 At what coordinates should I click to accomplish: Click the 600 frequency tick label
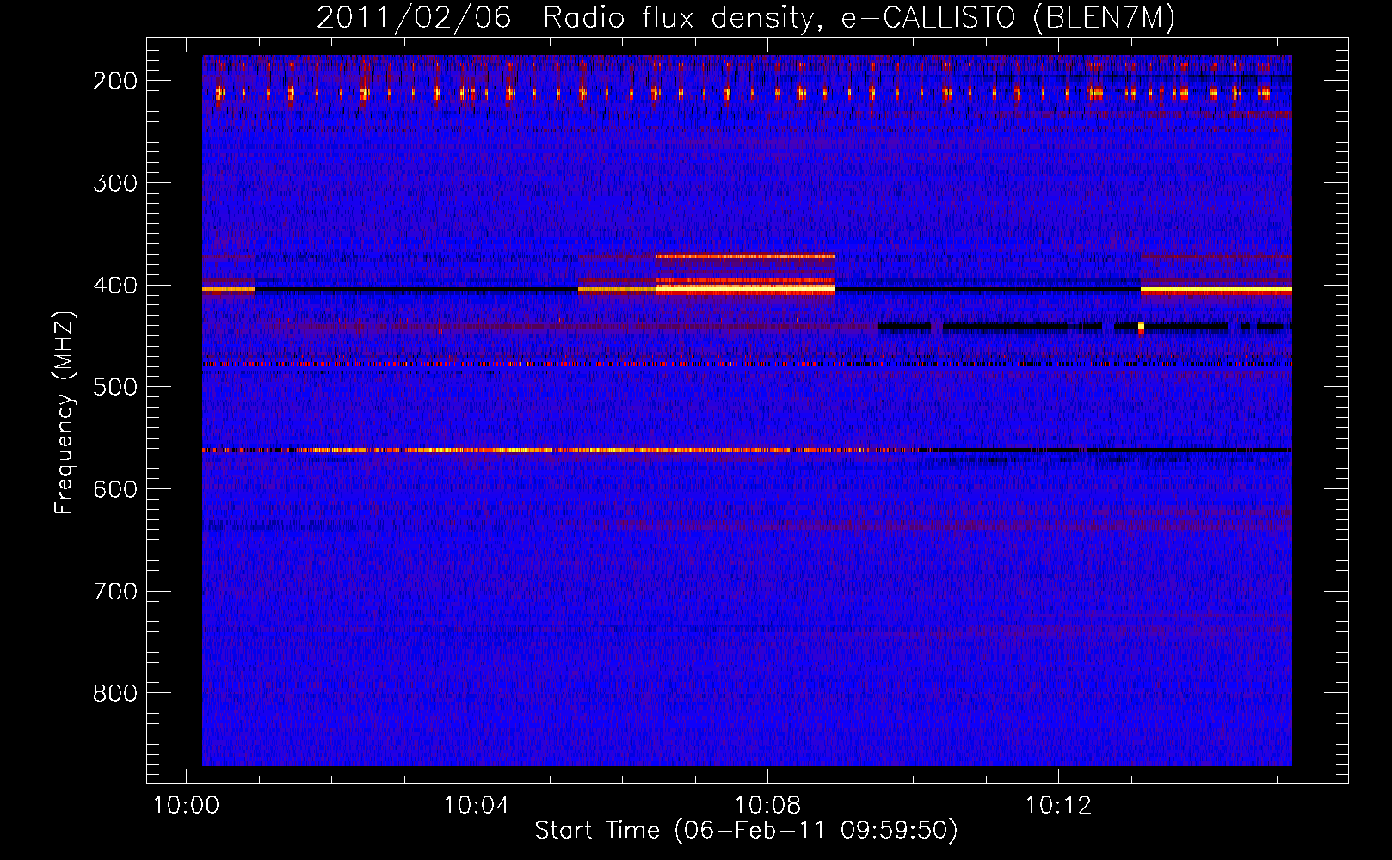click(x=115, y=489)
